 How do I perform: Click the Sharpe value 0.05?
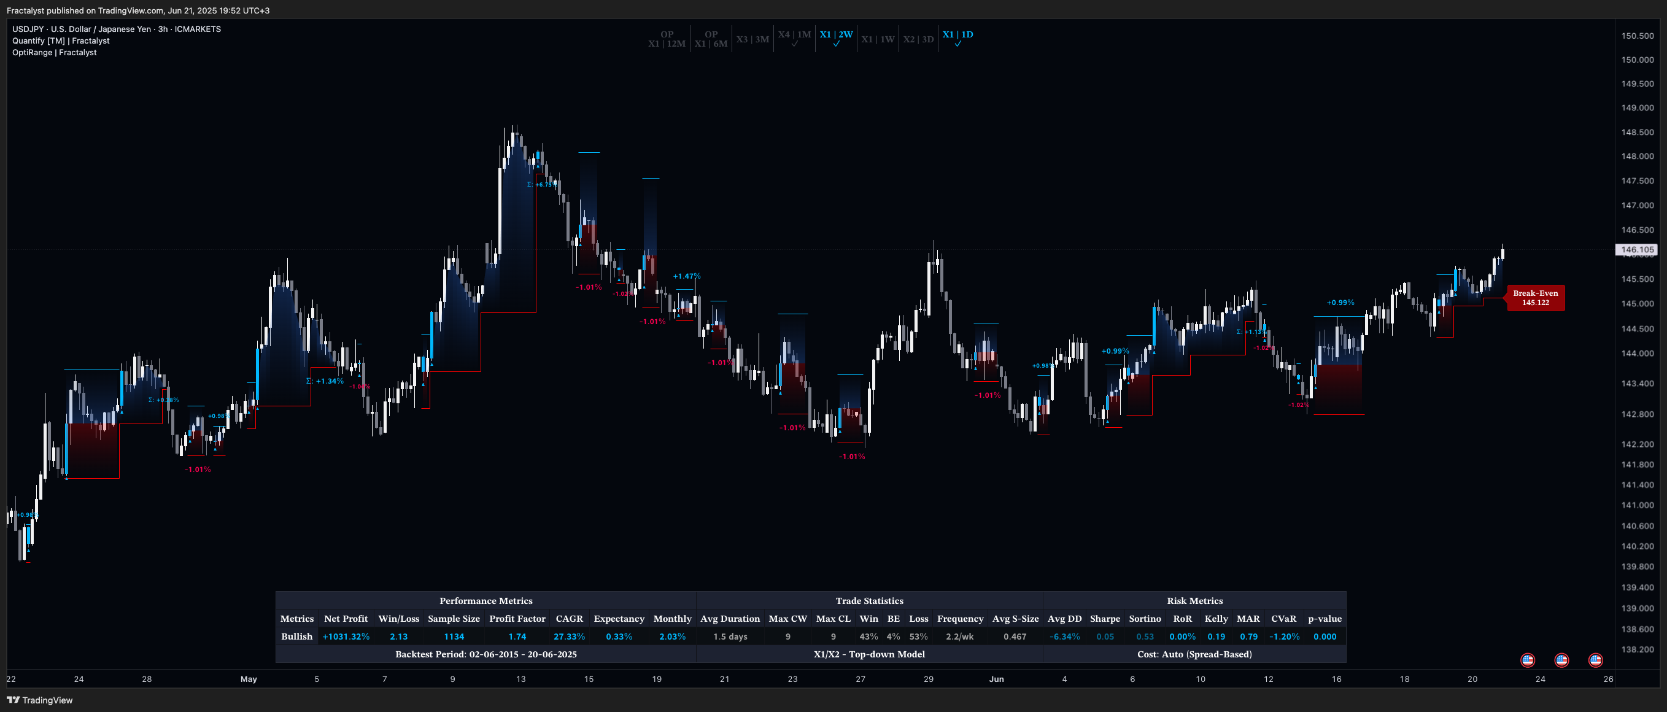pos(1105,637)
